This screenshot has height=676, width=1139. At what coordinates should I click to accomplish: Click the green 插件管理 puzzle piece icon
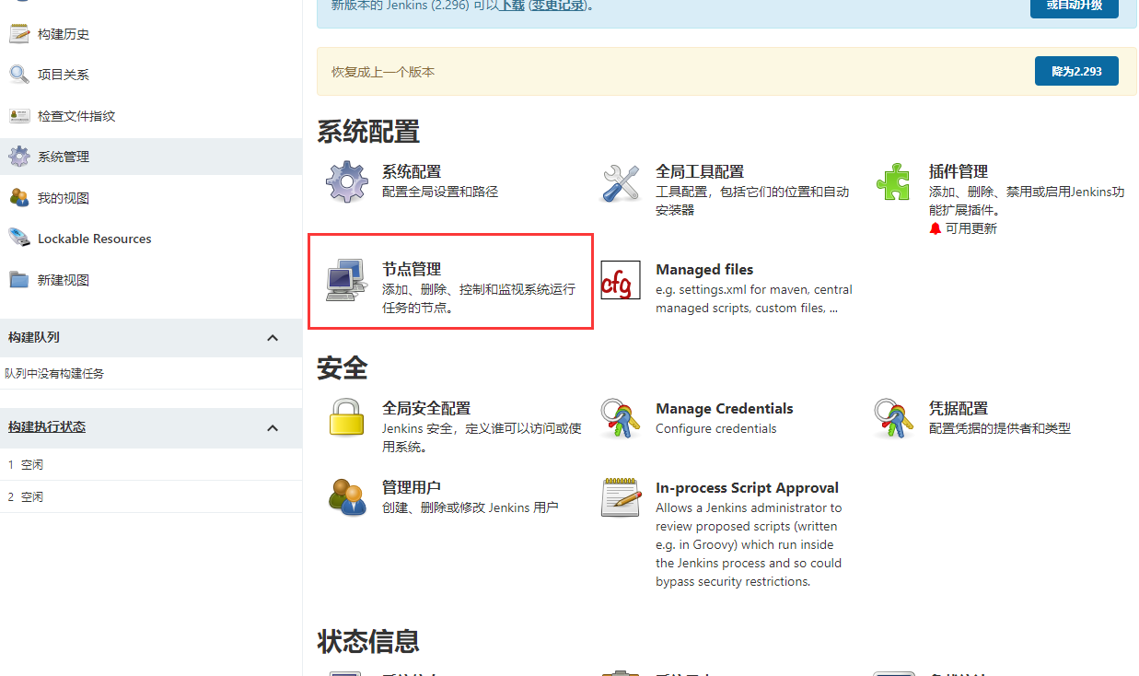point(894,182)
